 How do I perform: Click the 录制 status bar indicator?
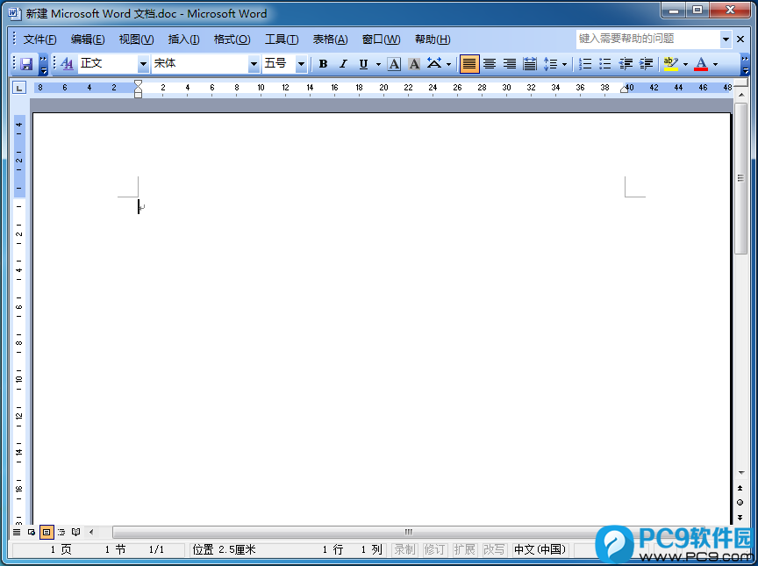pyautogui.click(x=404, y=549)
